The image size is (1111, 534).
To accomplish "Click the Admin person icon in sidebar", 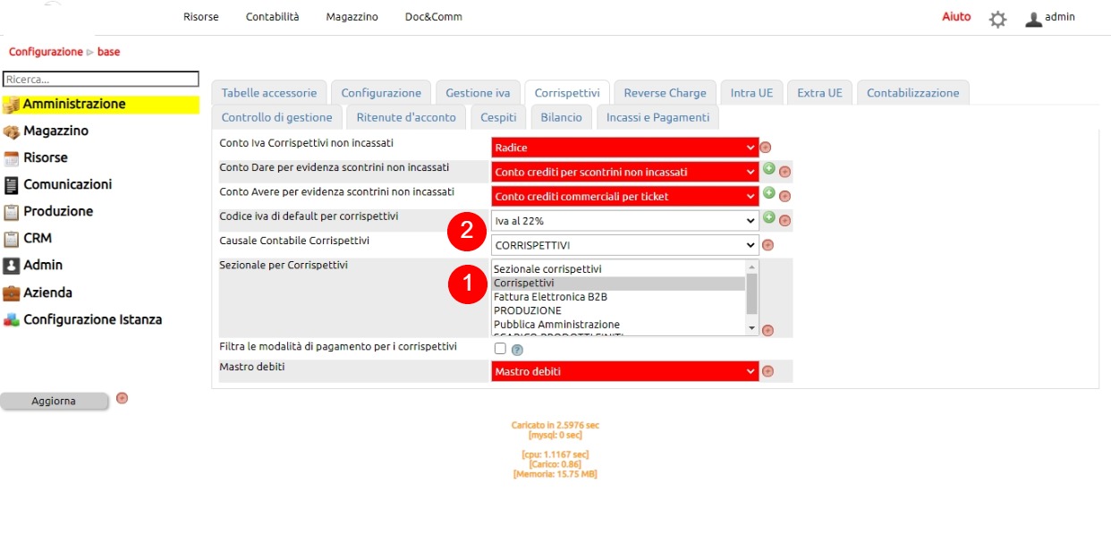I will coord(11,266).
